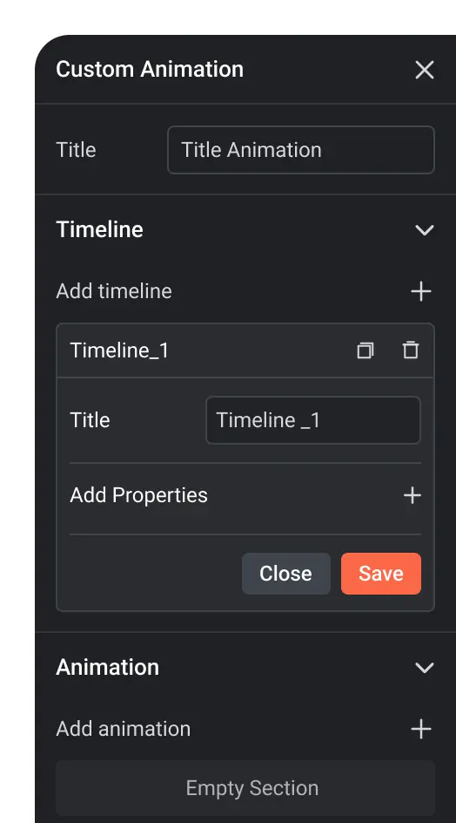Click the Add timeline label
The image size is (456, 823).
[x=114, y=291]
